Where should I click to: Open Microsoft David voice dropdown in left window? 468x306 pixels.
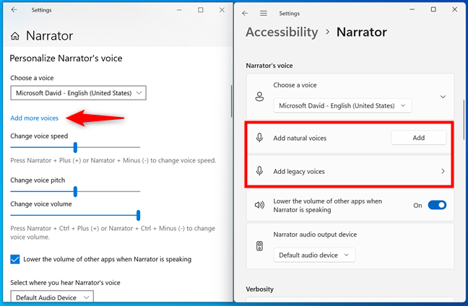[78, 93]
